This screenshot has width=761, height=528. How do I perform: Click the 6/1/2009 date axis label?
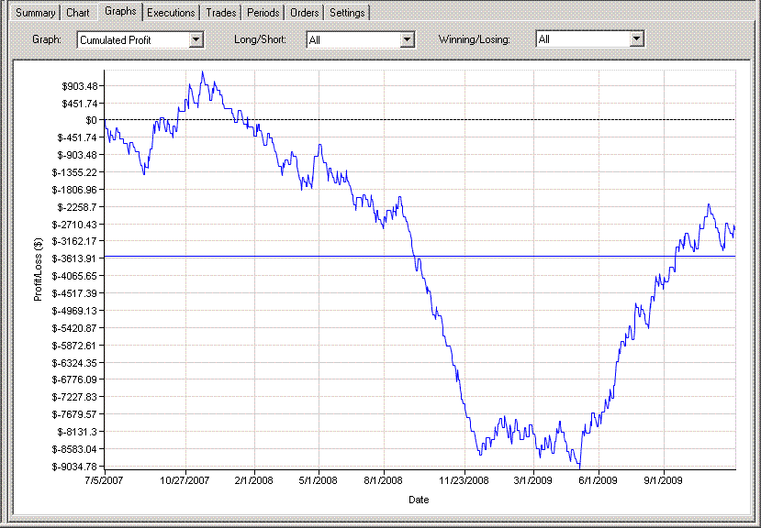point(597,479)
